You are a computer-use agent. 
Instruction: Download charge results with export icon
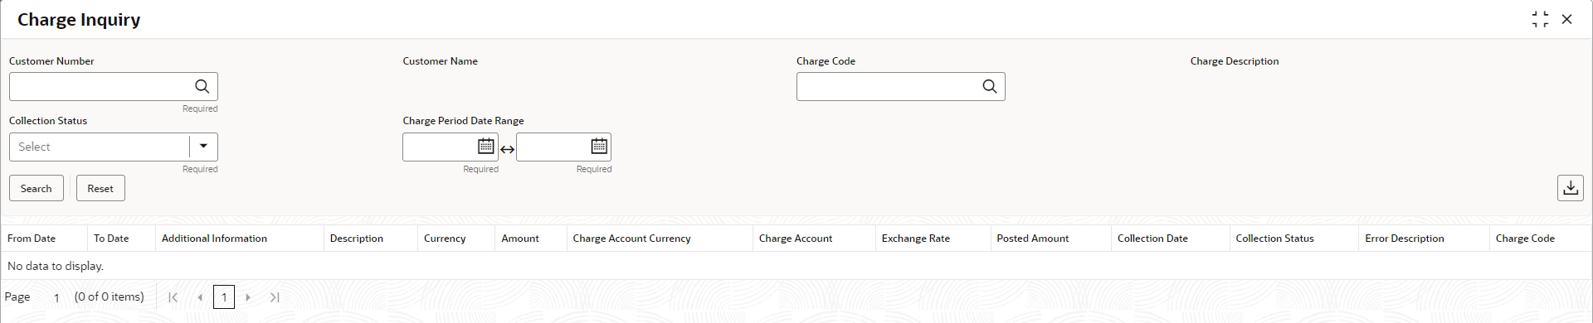point(1570,188)
